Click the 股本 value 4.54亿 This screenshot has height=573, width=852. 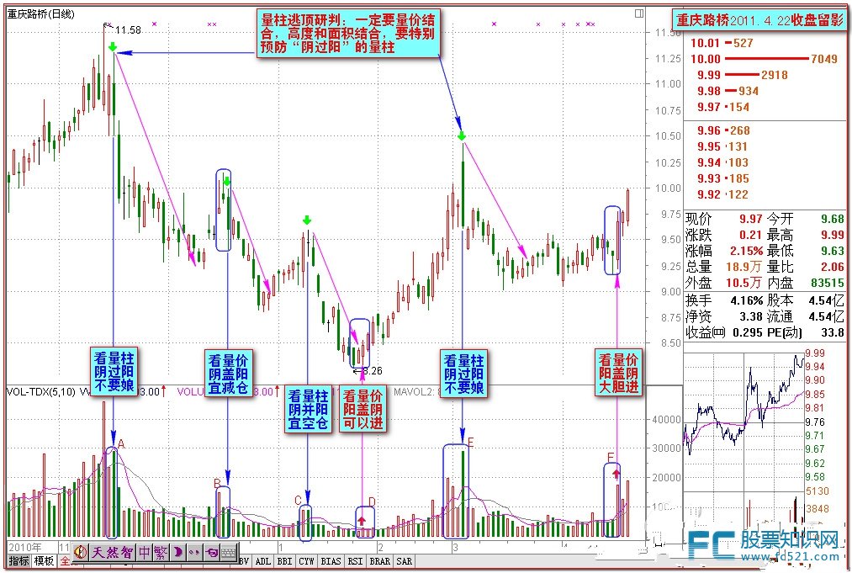point(827,300)
